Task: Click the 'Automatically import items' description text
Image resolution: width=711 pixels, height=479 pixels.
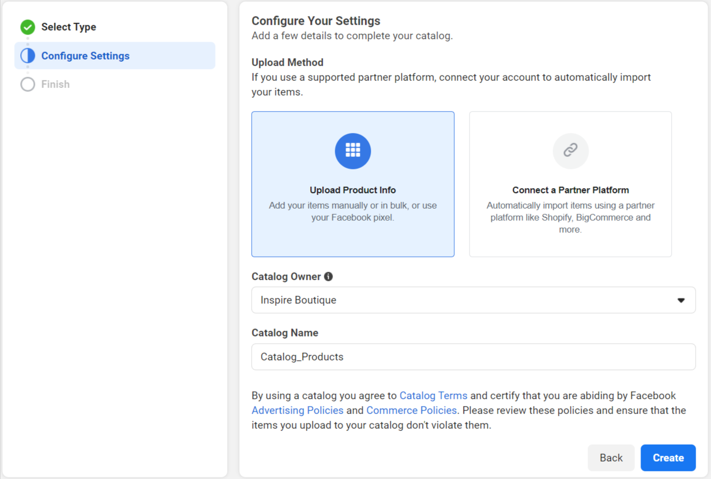Action: [571, 217]
